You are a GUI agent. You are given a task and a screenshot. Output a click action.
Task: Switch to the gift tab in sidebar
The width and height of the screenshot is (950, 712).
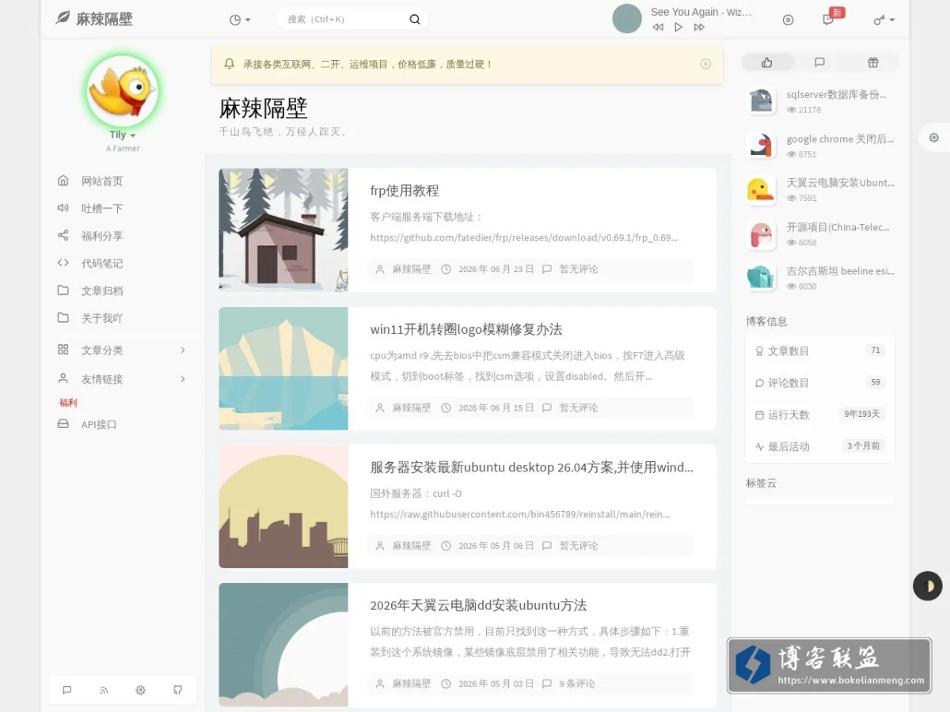click(x=872, y=62)
